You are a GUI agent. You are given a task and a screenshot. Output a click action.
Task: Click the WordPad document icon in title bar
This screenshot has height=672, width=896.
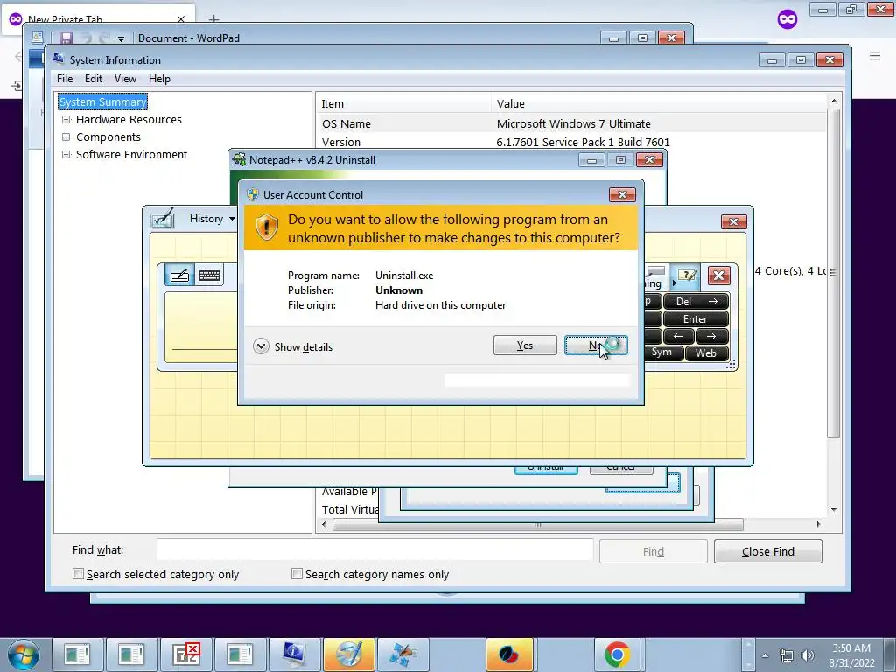[37, 38]
